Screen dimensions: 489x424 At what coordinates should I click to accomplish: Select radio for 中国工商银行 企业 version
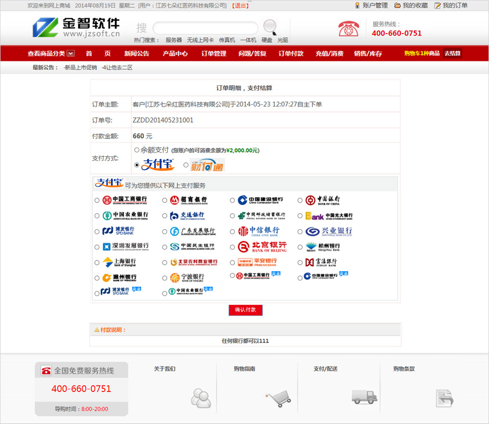point(232,276)
